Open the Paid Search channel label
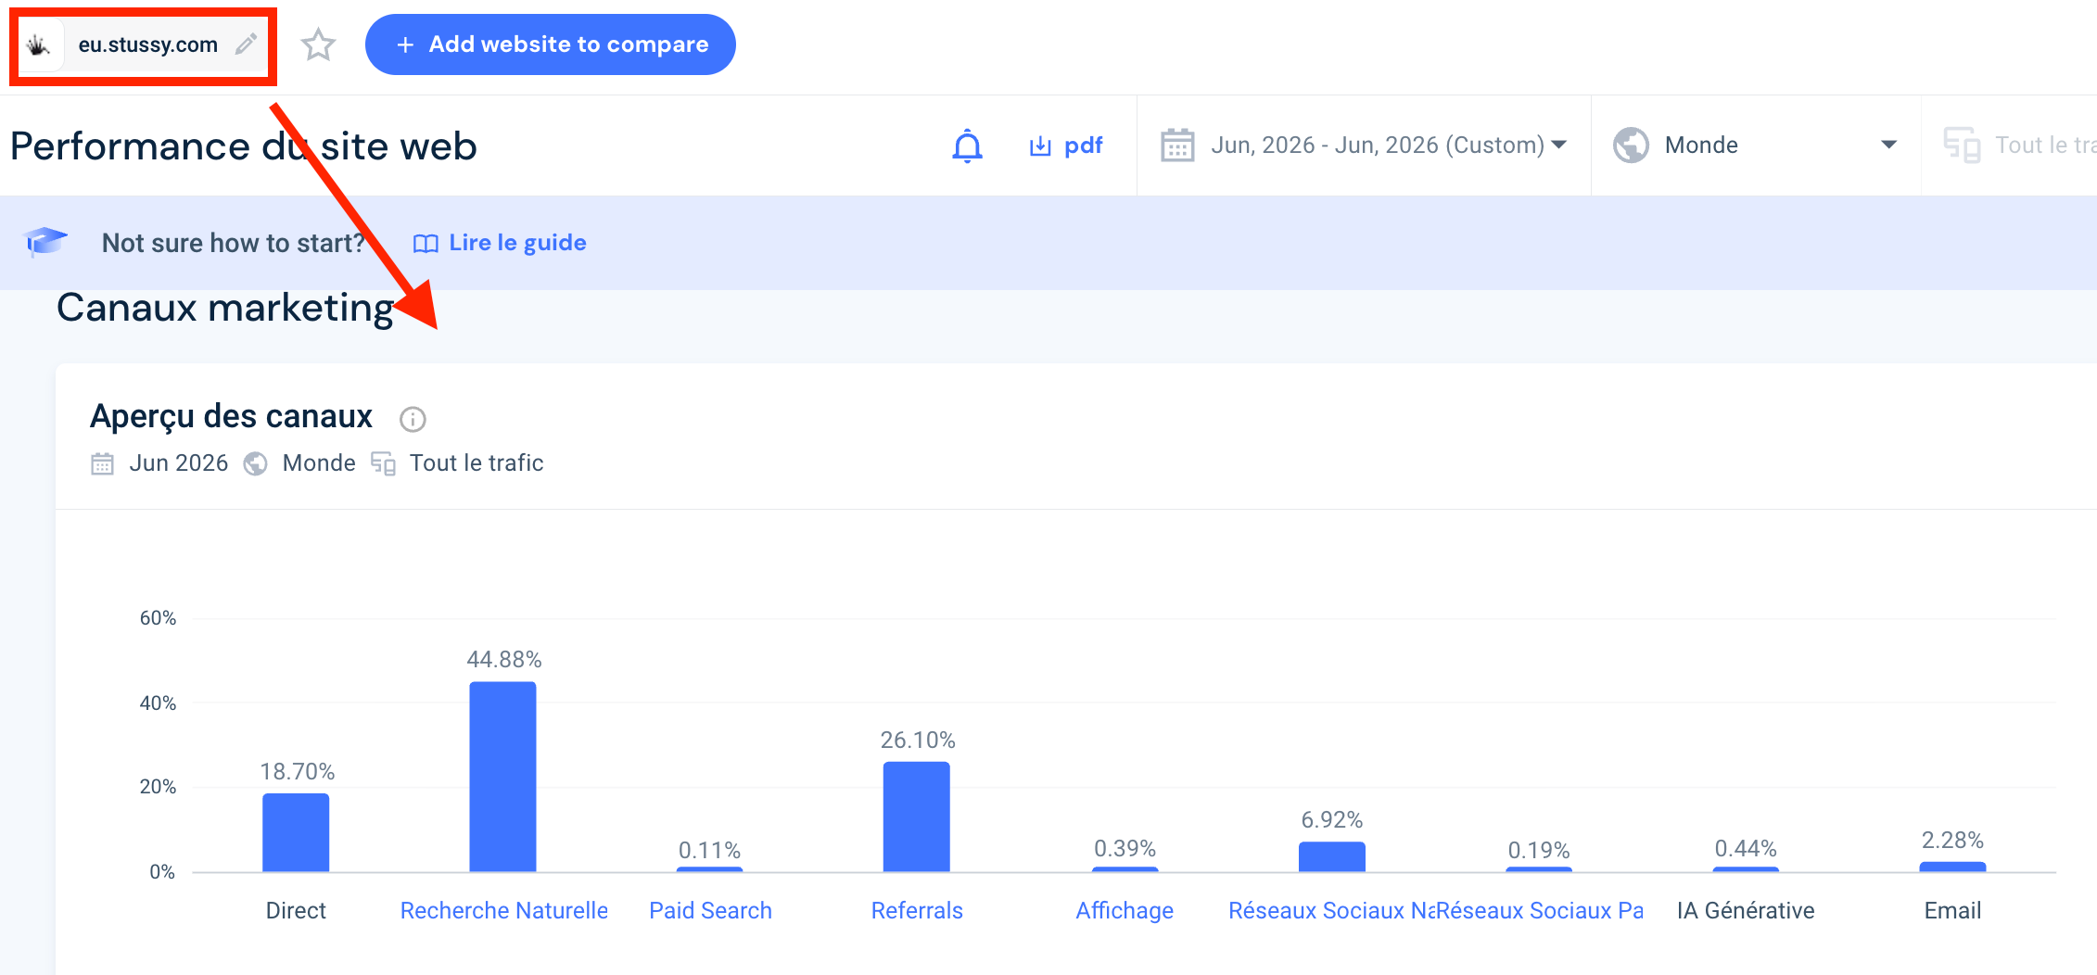The width and height of the screenshot is (2097, 975). tap(710, 910)
